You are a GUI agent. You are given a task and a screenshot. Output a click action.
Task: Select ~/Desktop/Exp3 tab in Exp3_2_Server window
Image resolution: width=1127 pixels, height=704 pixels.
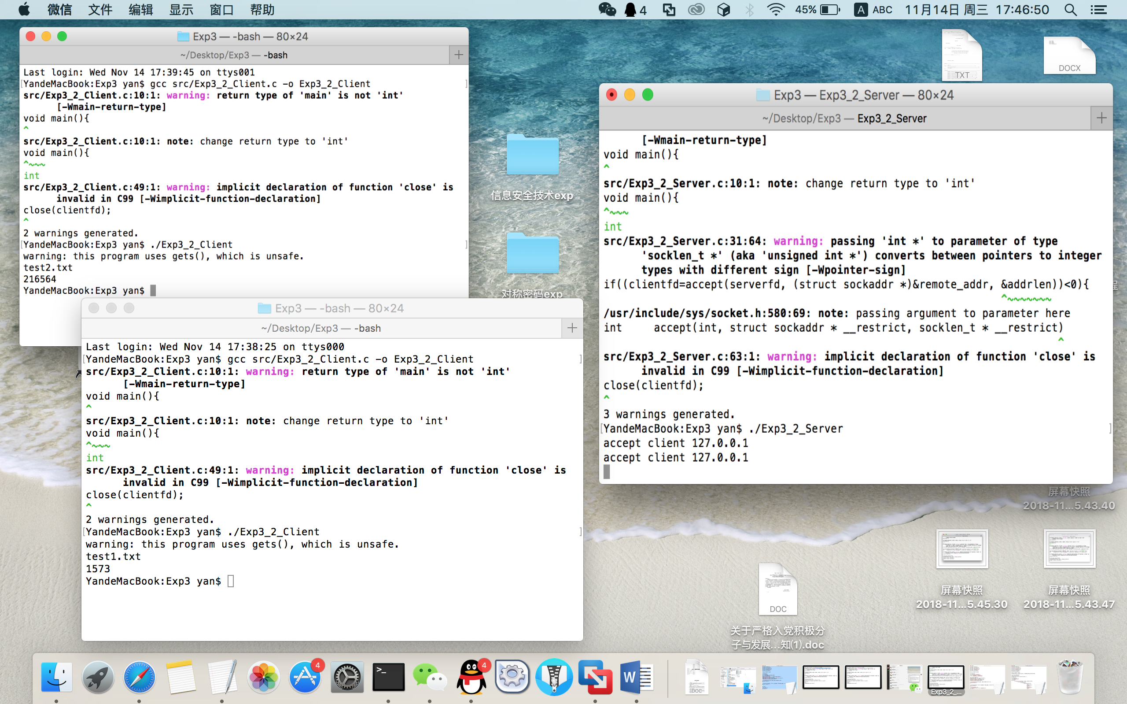[844, 118]
